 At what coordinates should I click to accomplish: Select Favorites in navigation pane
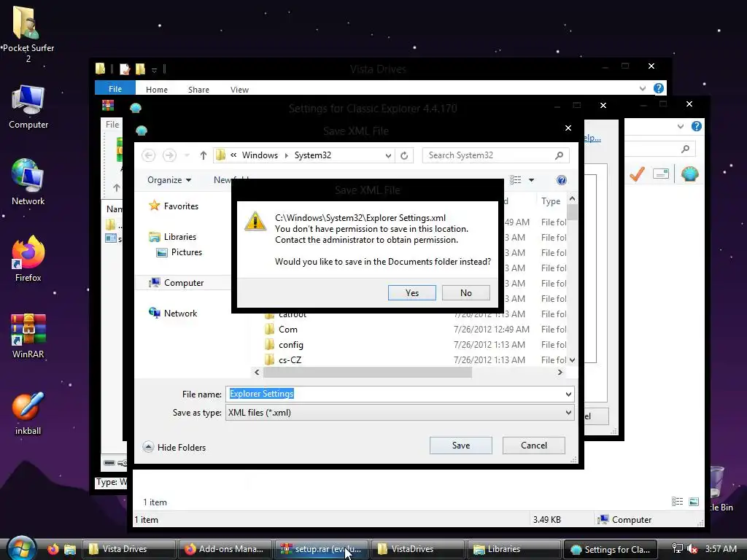click(174, 206)
